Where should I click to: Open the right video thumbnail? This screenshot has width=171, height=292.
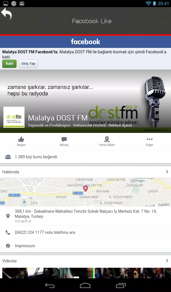tap(133, 273)
